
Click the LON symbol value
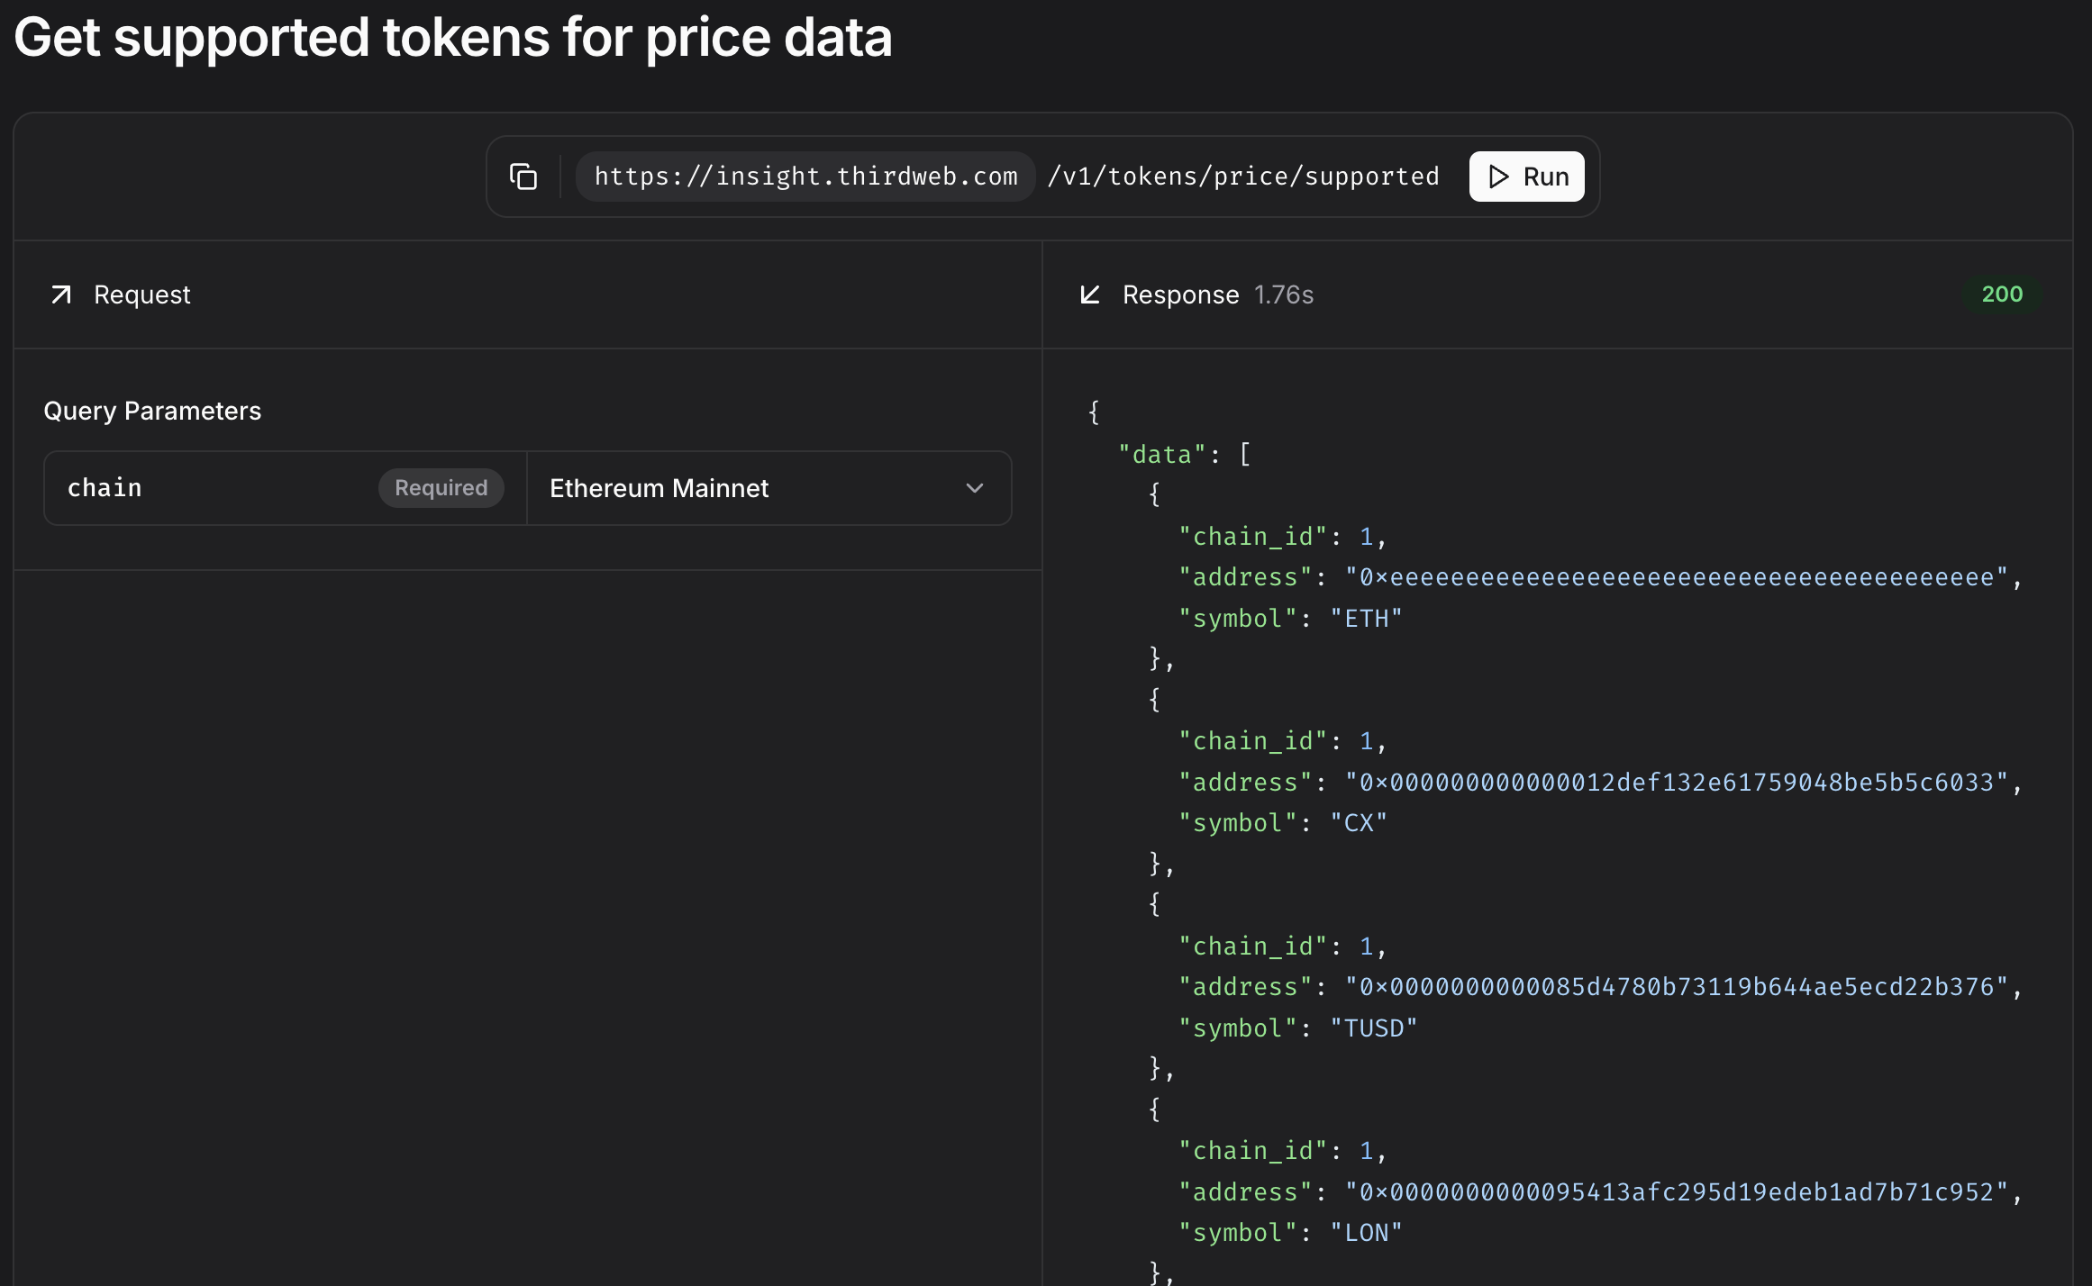1366,1233
